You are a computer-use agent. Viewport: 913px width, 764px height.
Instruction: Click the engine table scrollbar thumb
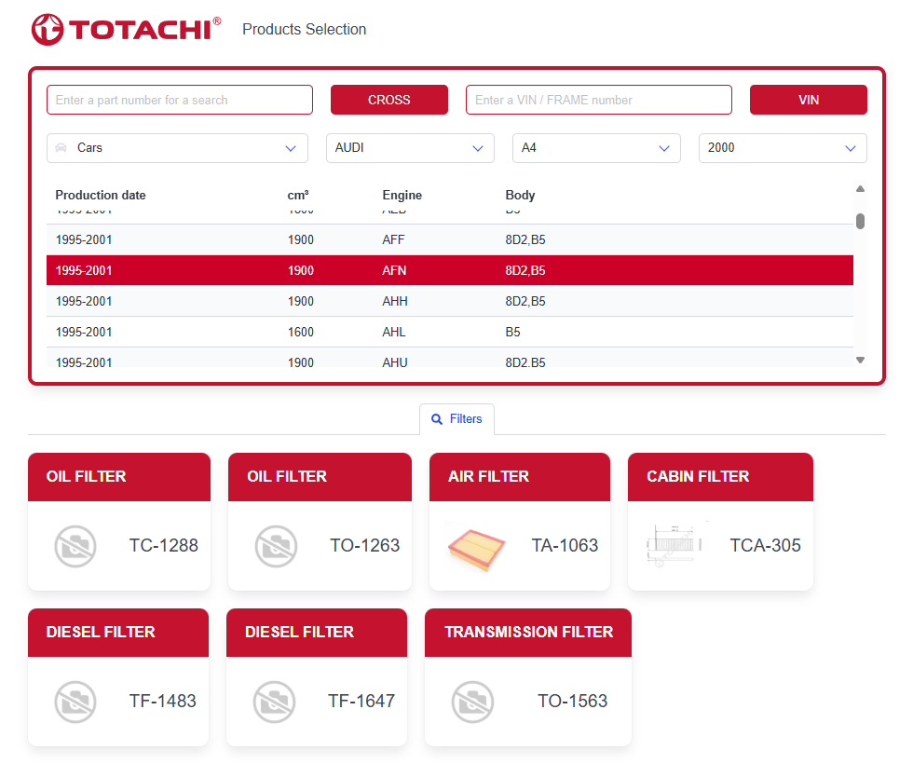(x=860, y=222)
